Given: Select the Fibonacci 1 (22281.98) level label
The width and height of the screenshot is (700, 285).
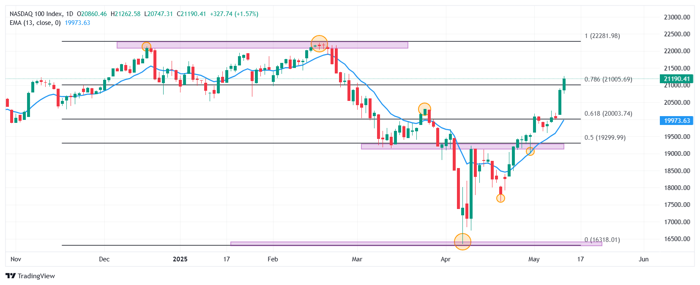Looking at the screenshot, I should click(602, 36).
